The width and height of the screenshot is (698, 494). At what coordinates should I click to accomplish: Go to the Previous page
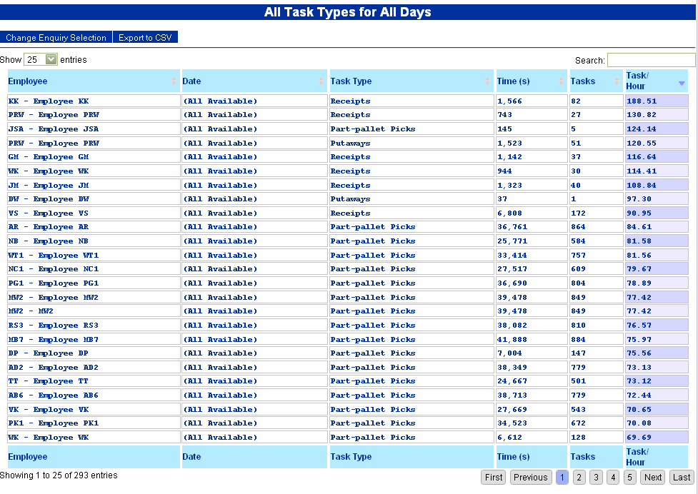tap(531, 477)
